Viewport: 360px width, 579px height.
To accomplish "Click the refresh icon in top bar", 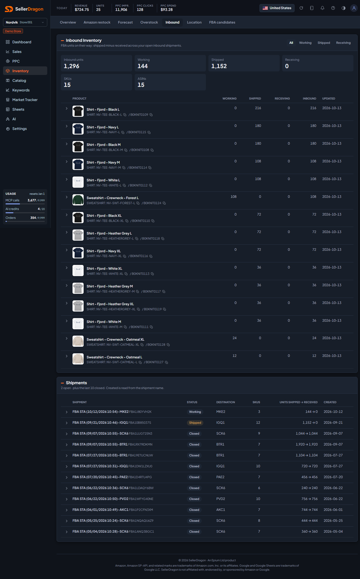I will tap(301, 8).
